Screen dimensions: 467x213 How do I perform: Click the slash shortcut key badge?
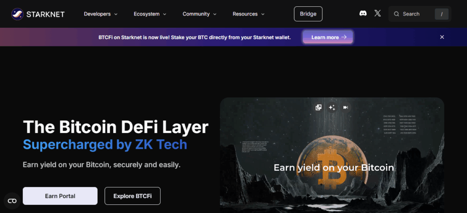pyautogui.click(x=441, y=14)
